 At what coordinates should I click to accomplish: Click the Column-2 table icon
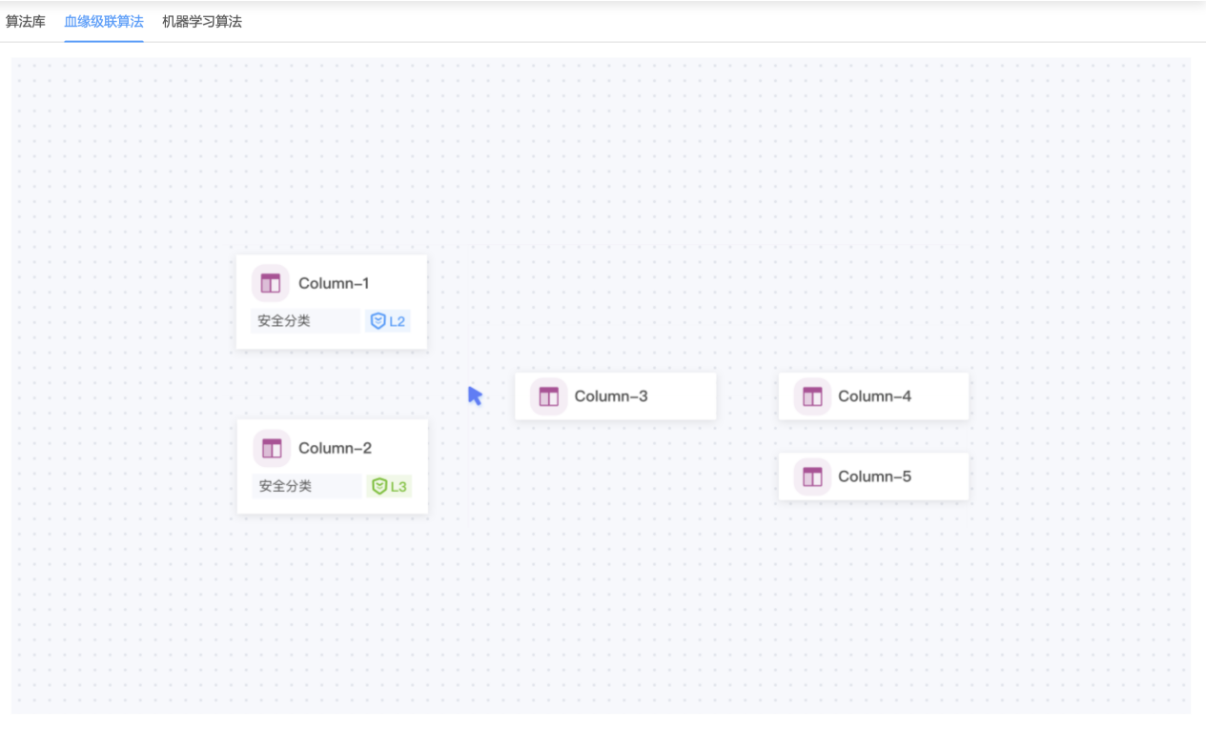point(272,448)
